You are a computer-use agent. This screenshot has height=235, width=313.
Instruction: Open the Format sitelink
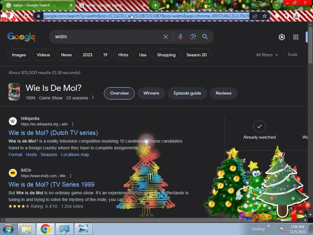tap(15, 155)
